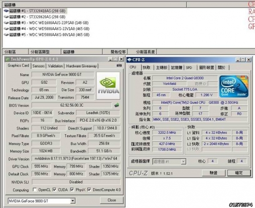Image resolution: width=255 pixels, height=208 pixels.
Task: Click Subvendor value Leadtek (107D)
Action: [98, 113]
